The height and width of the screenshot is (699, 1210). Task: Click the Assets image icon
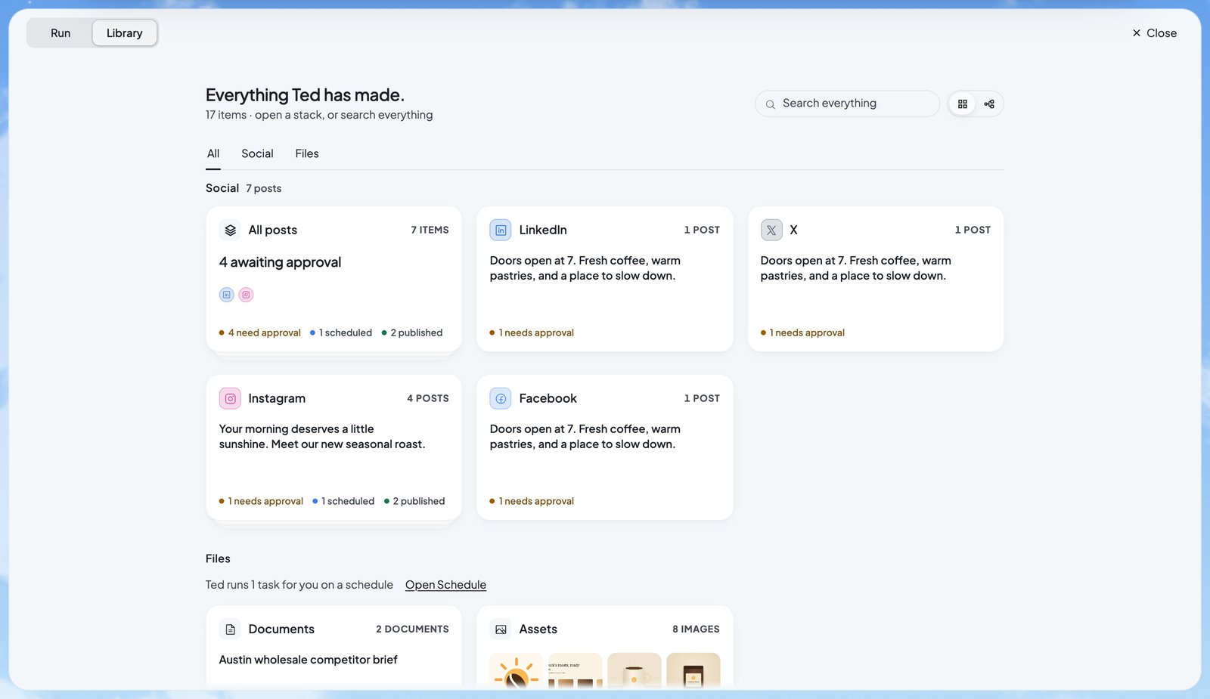tap(501, 629)
